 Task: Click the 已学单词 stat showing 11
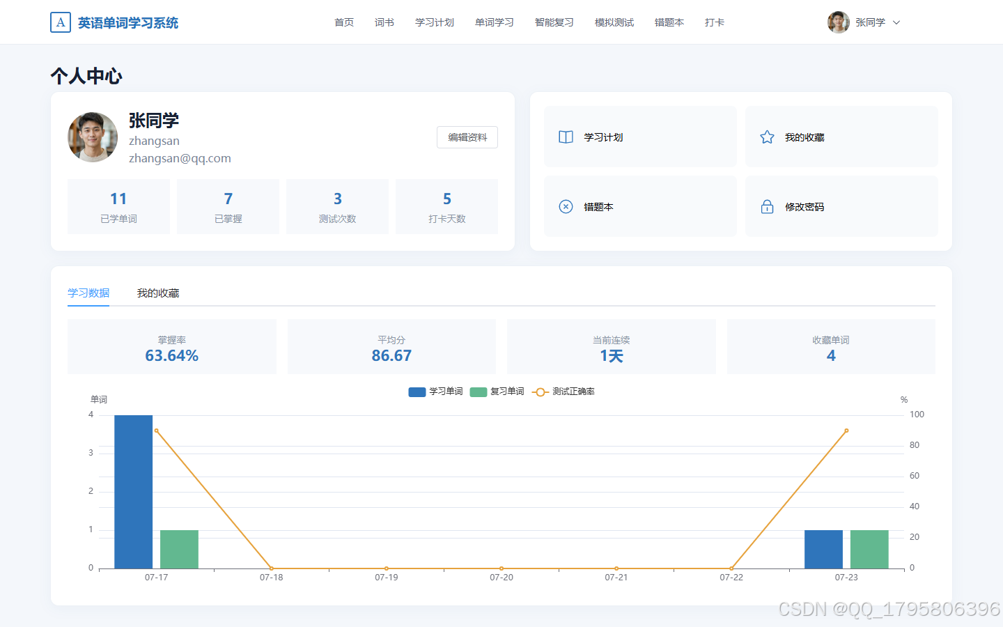coord(118,207)
